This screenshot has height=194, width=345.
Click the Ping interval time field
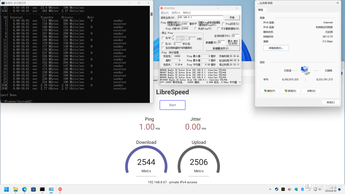point(185,24)
